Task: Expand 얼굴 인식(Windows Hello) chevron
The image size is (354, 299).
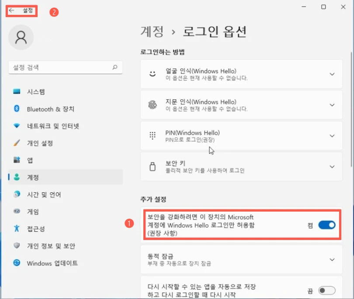Action: point(332,74)
